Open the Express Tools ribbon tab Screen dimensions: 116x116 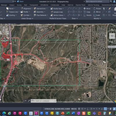point(81,5)
